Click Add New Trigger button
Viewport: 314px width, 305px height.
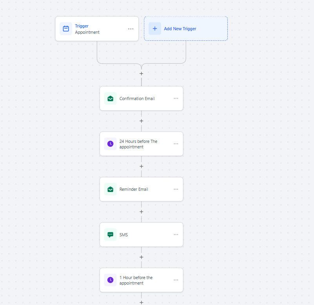coord(186,29)
